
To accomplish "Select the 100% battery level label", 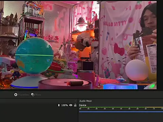I will click(65, 105).
